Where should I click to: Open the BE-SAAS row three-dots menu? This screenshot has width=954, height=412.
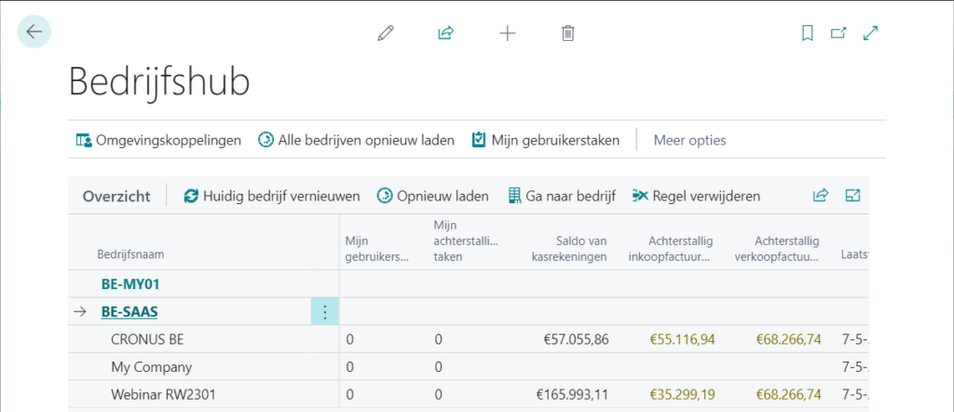coord(324,312)
